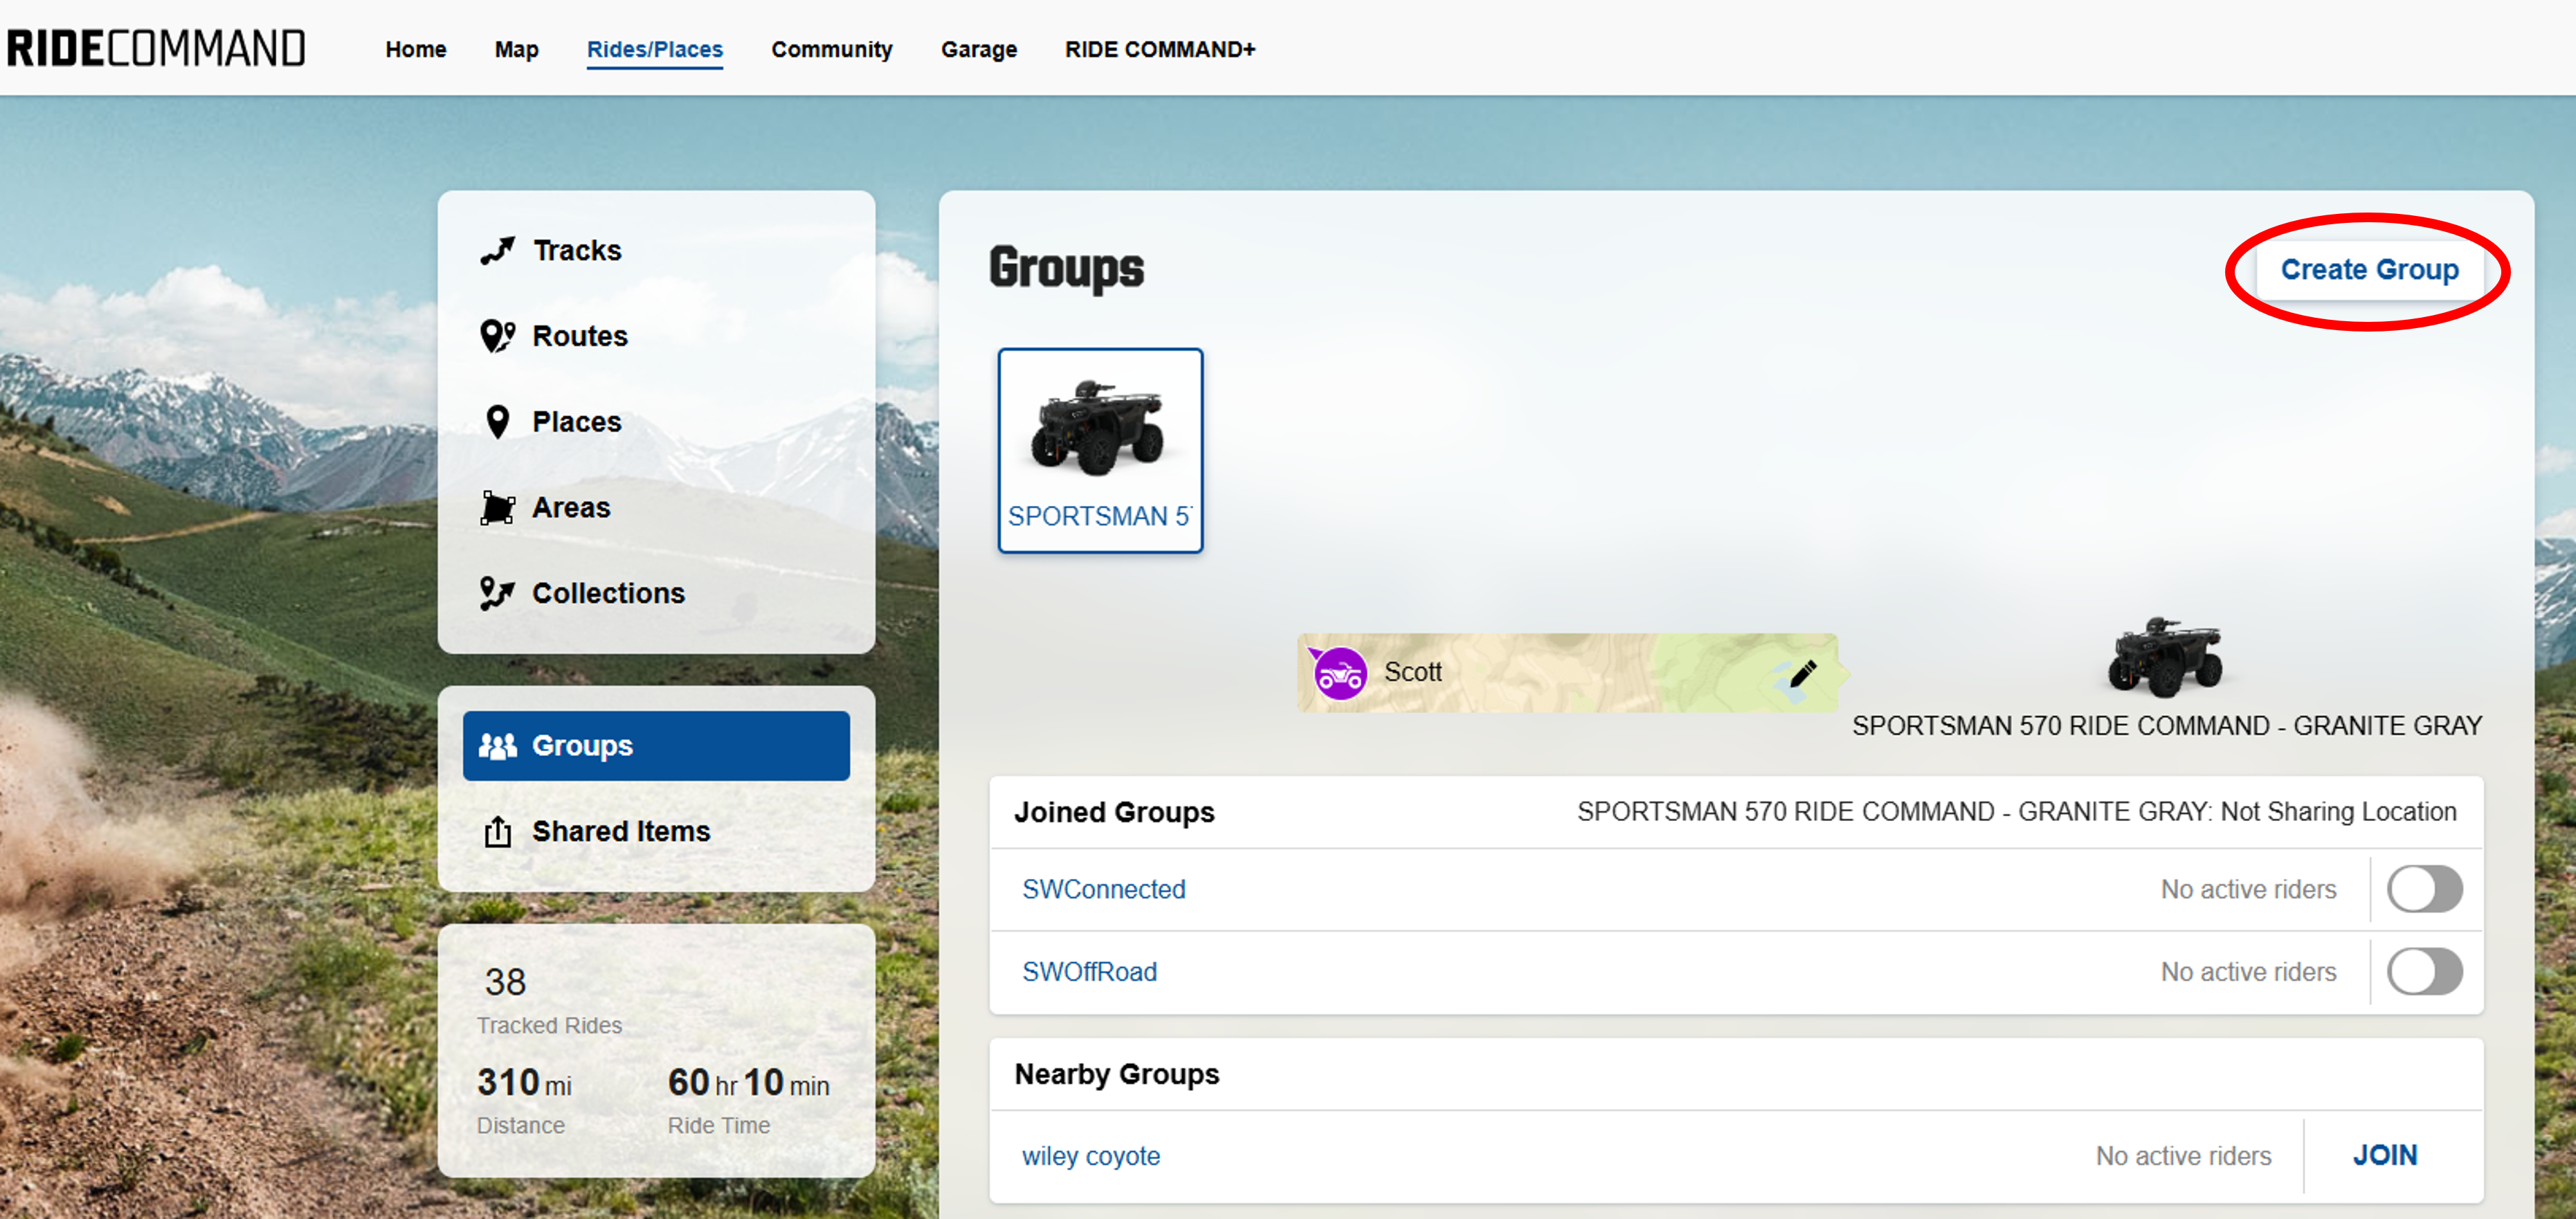This screenshot has width=2576, height=1219.
Task: Click the 60 hr 10 min Ride Time
Action: pyautogui.click(x=748, y=1100)
